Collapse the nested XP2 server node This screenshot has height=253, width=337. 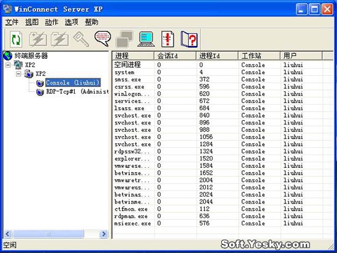(18, 74)
